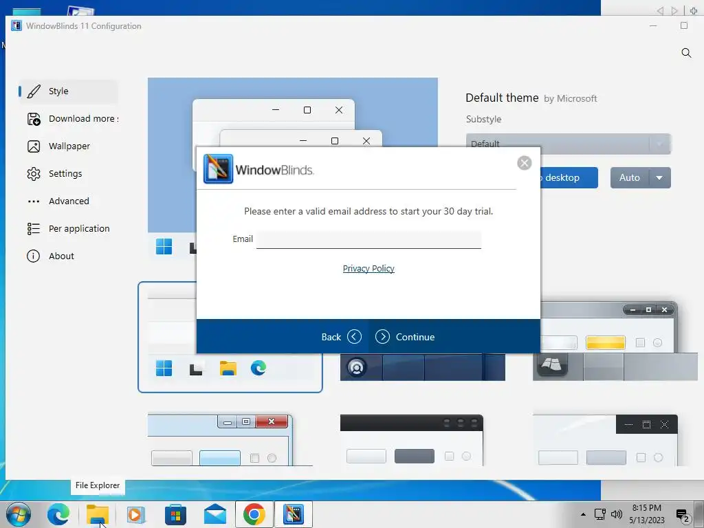Click the volume speaker tray icon
This screenshot has width=704, height=528.
pos(617,514)
